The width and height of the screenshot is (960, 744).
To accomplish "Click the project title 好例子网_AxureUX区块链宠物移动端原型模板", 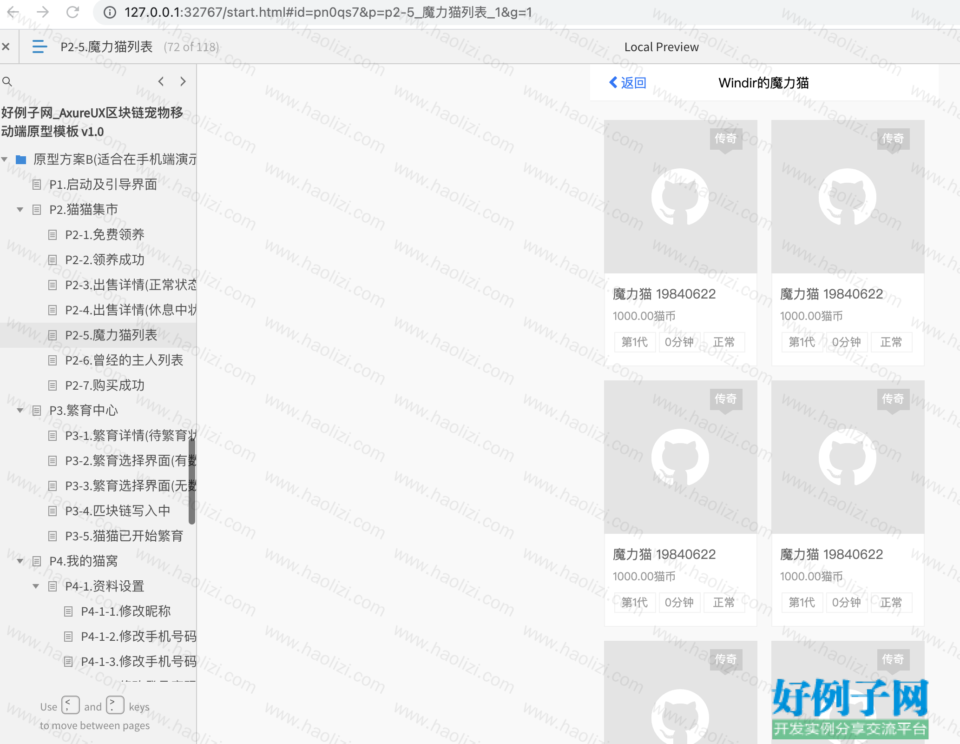I will point(92,122).
